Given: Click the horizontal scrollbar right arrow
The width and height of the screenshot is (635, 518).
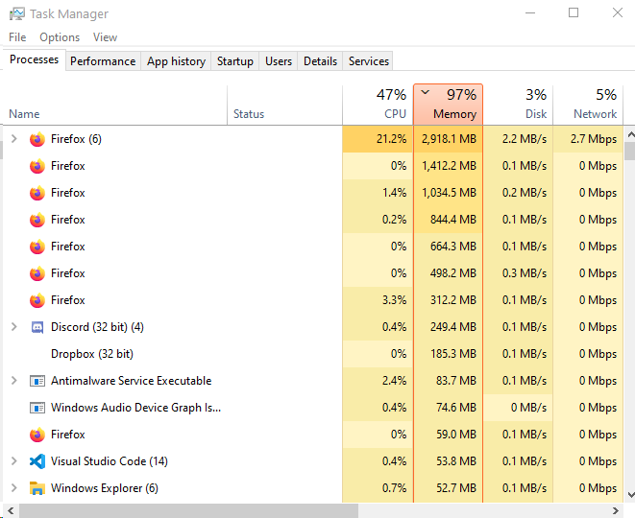Looking at the screenshot, I should coord(616,510).
